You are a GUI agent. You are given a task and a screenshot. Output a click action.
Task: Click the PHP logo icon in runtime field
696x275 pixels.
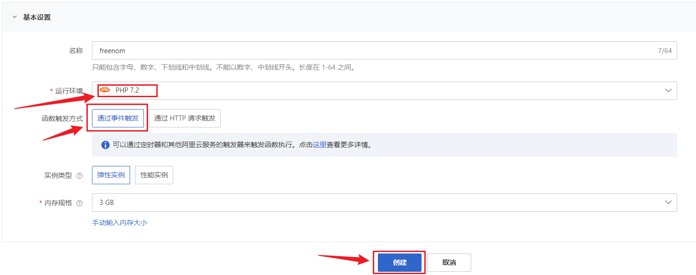click(105, 90)
